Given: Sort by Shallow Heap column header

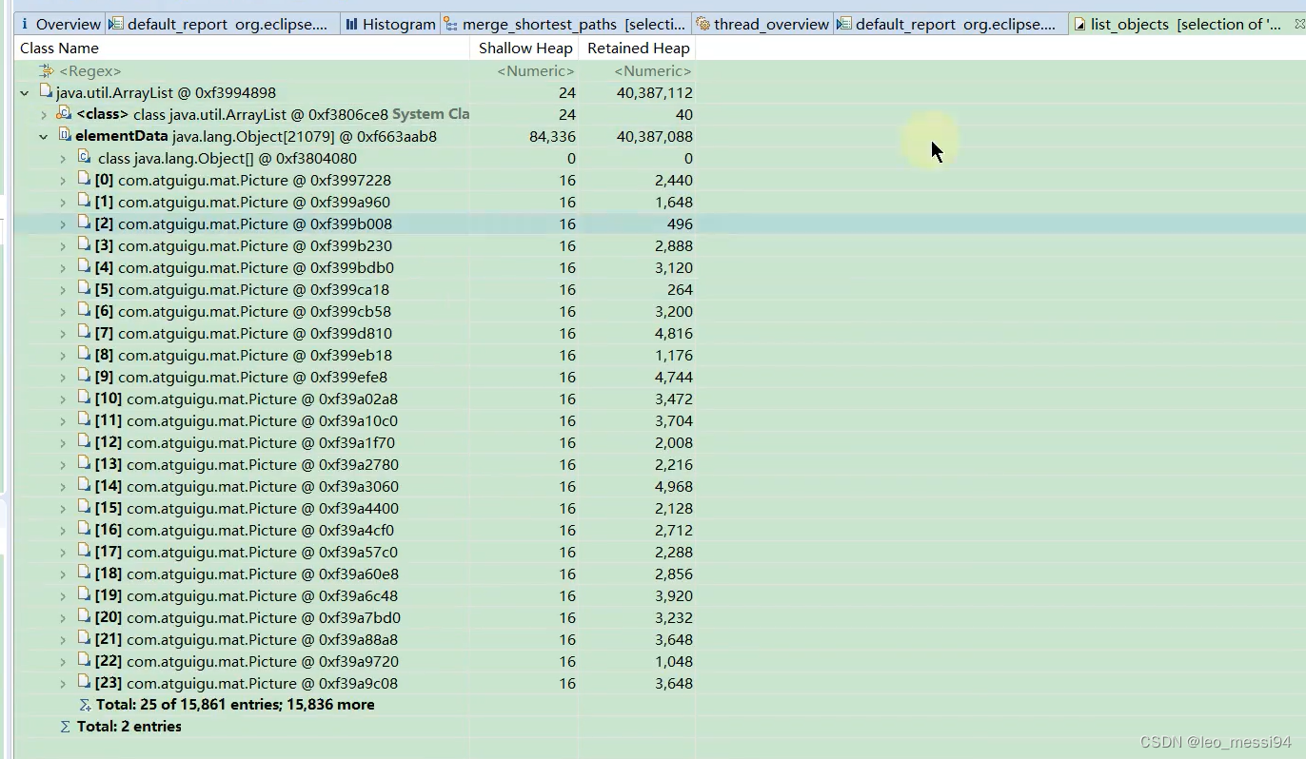Looking at the screenshot, I should coord(524,48).
